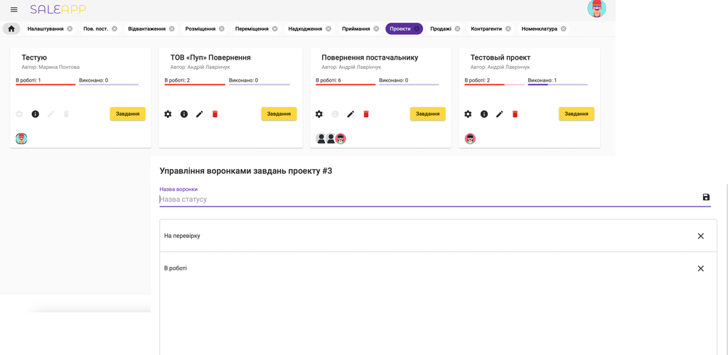
Task: Switch to the Контрагенти tab
Action: pyautogui.click(x=486, y=28)
